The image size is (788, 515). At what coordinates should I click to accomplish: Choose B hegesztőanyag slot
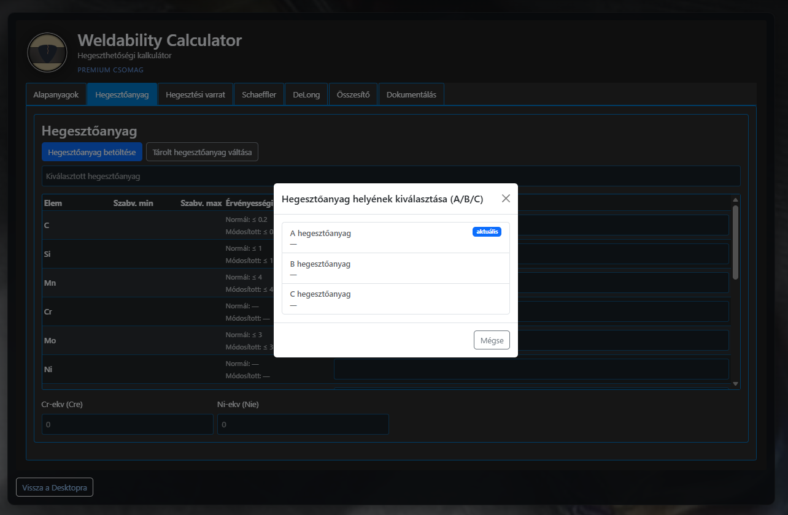click(396, 269)
